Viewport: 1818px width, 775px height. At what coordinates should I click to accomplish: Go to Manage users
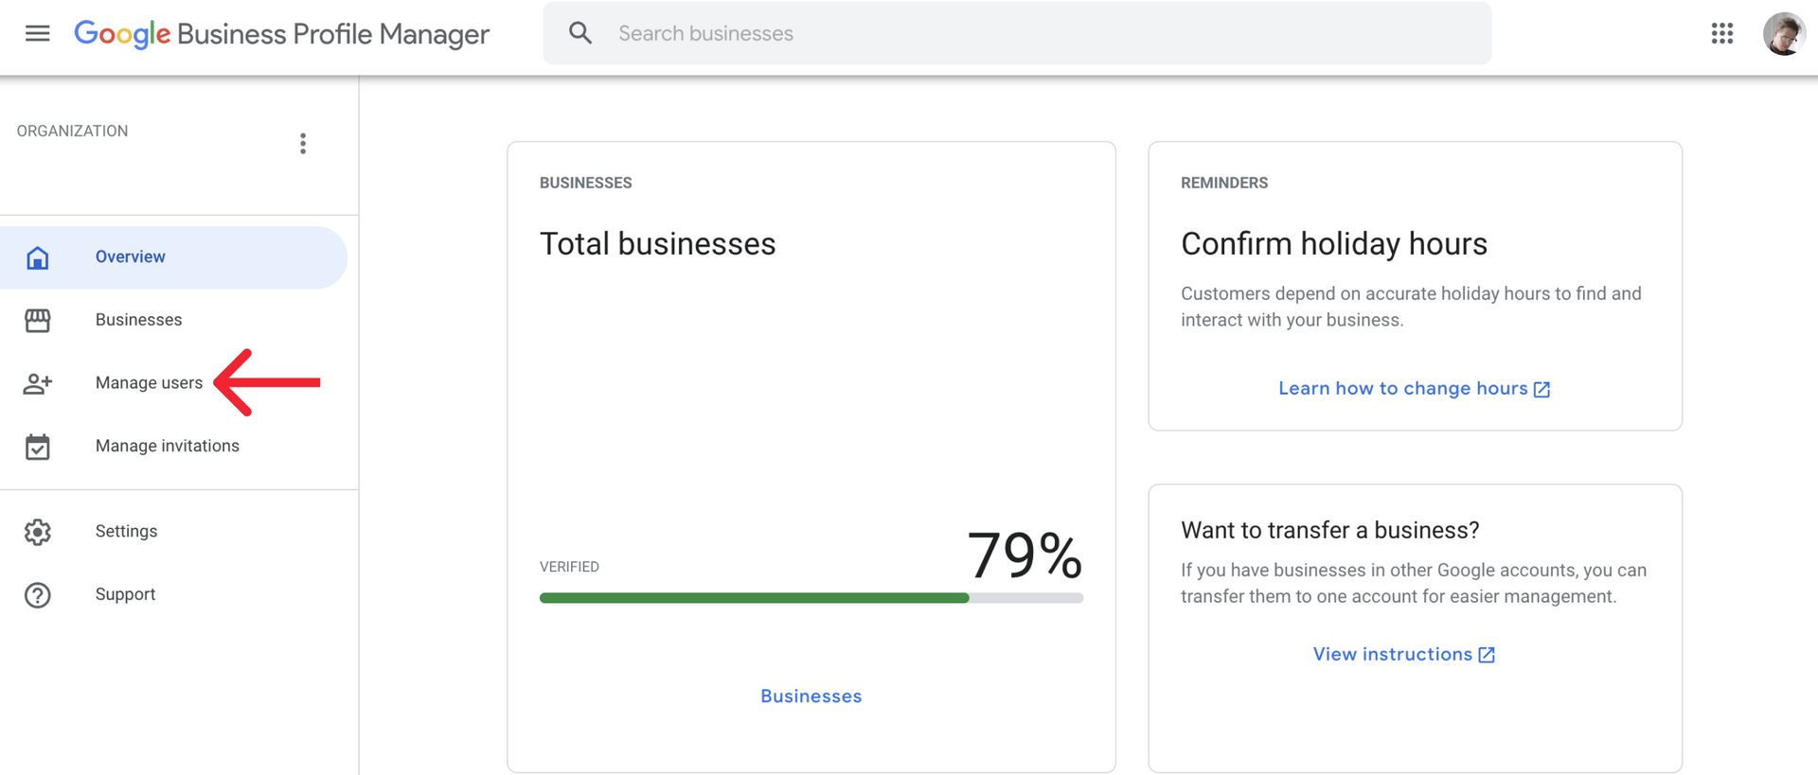click(149, 383)
